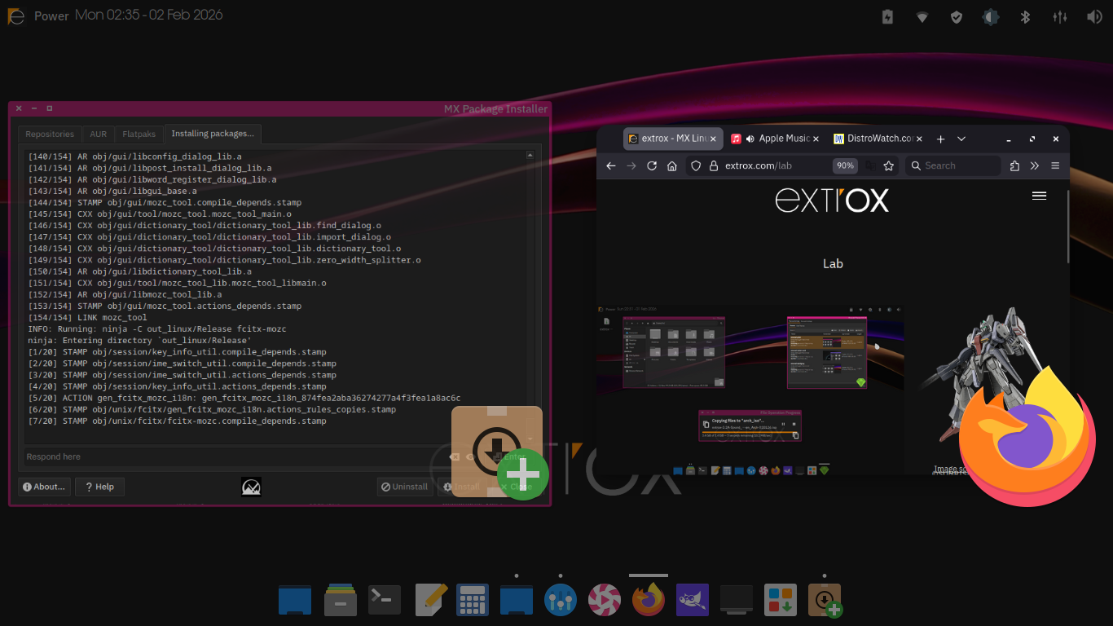The width and height of the screenshot is (1113, 626).
Task: Click the shield security tray icon
Action: coord(957,16)
